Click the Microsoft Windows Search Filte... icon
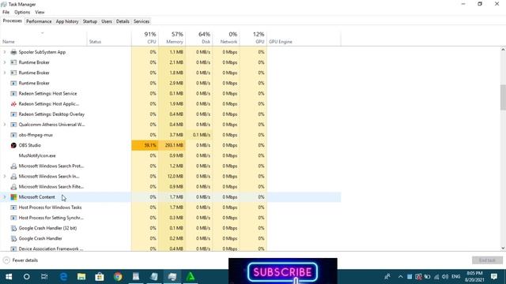 pyautogui.click(x=13, y=186)
